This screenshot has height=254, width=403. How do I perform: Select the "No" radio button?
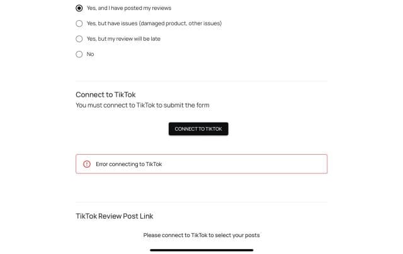[79, 54]
